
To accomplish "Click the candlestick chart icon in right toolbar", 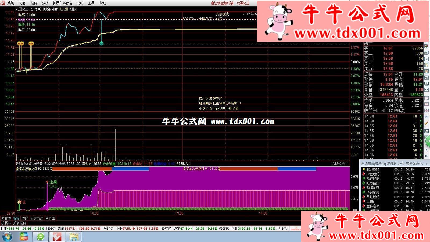I will [427, 47].
